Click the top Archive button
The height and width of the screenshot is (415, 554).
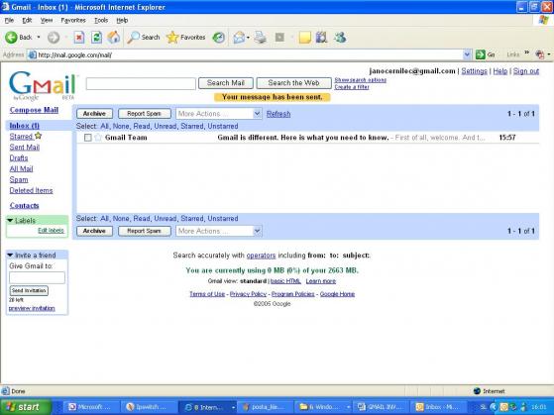[x=94, y=114]
